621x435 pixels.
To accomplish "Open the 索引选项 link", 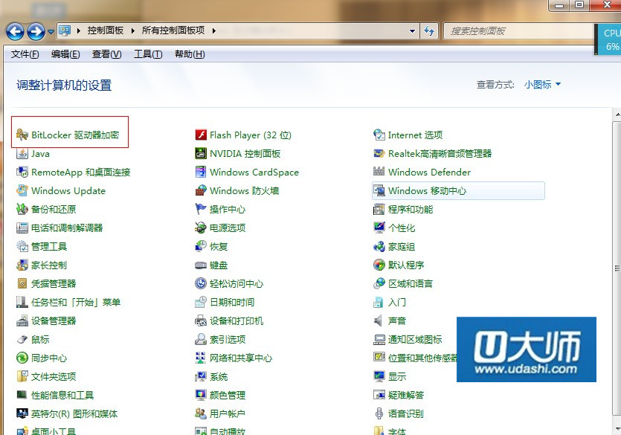I will (228, 340).
